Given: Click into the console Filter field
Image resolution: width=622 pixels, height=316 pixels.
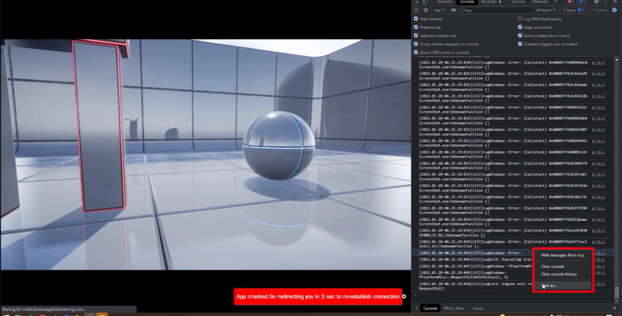Looking at the screenshot, I should [x=496, y=10].
